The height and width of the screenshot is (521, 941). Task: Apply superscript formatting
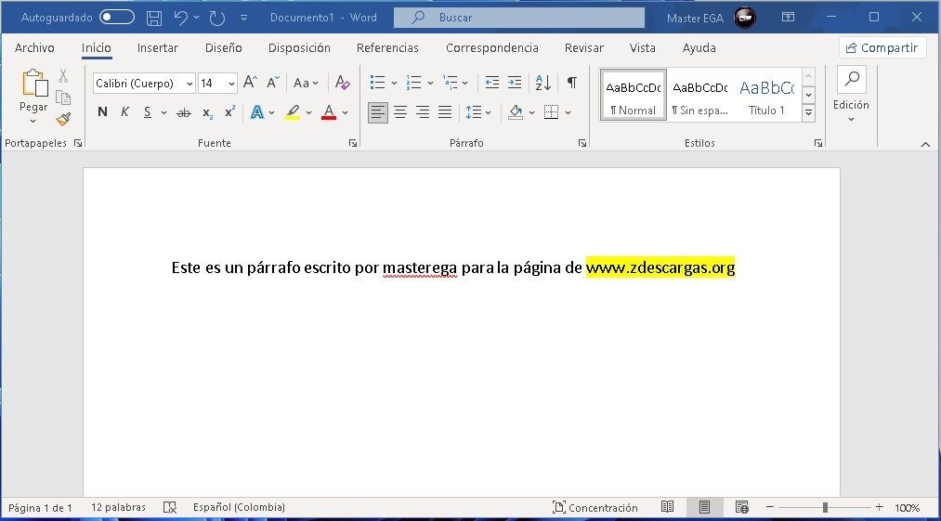pyautogui.click(x=229, y=112)
